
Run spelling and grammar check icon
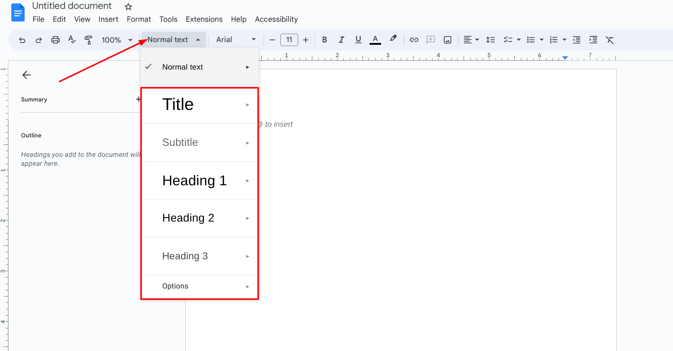[72, 40]
